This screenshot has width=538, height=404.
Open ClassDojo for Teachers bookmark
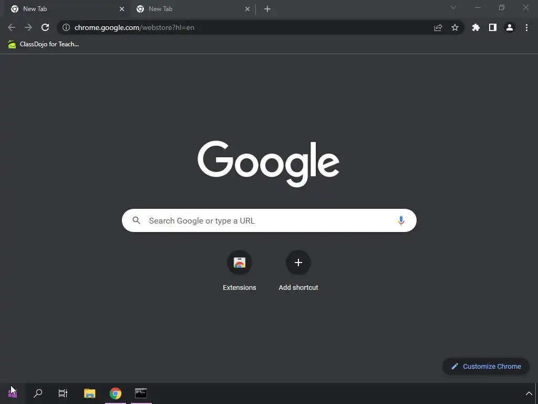(44, 44)
